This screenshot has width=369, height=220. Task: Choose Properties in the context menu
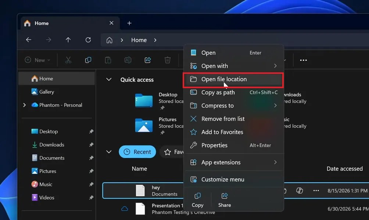233,145
